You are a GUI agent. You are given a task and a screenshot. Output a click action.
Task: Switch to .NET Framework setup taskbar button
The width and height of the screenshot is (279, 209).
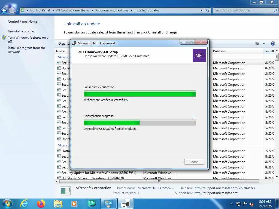tap(126, 204)
